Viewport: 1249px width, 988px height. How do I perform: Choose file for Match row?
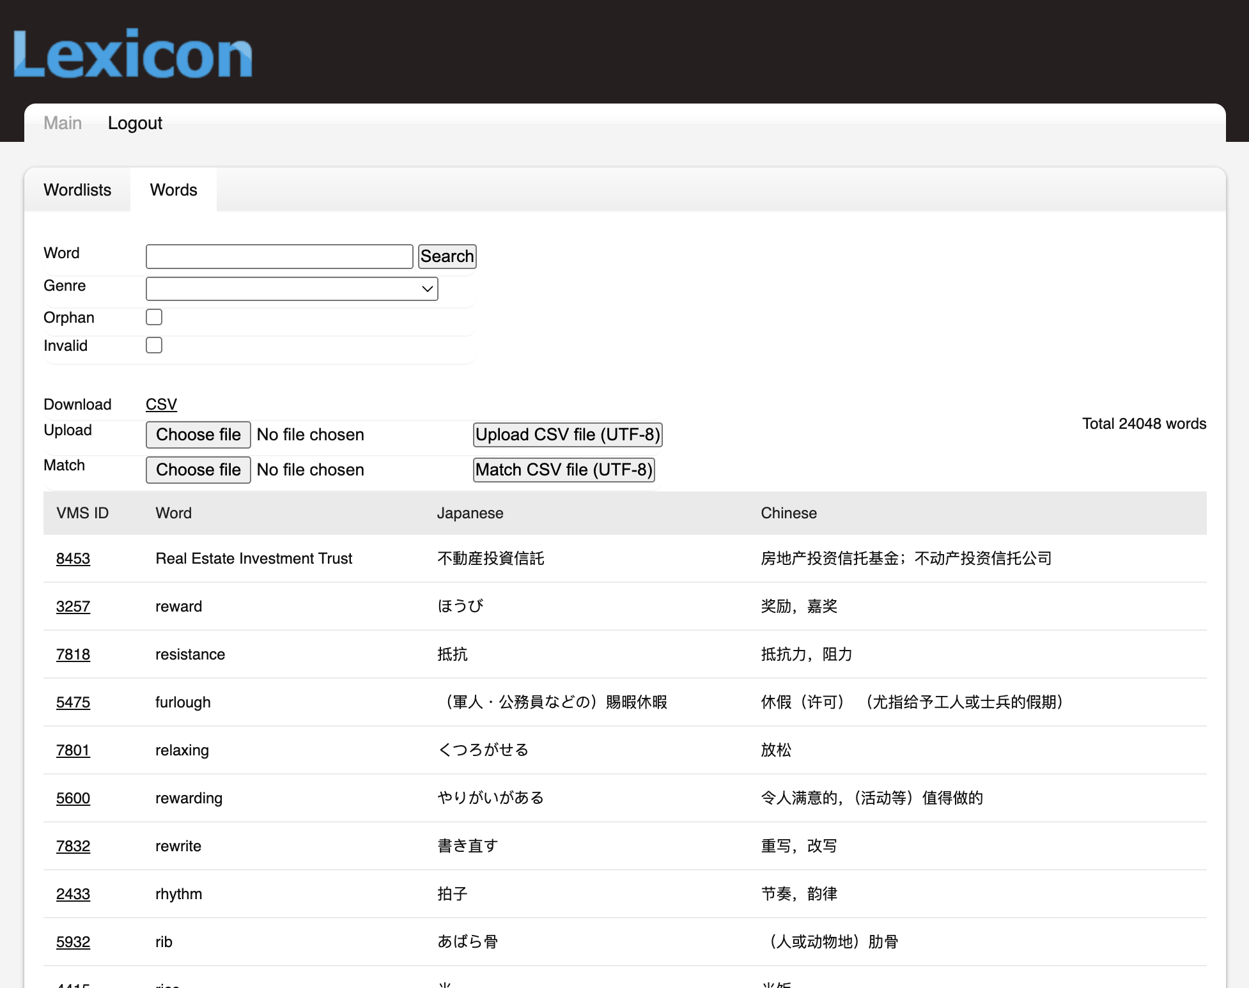(198, 470)
